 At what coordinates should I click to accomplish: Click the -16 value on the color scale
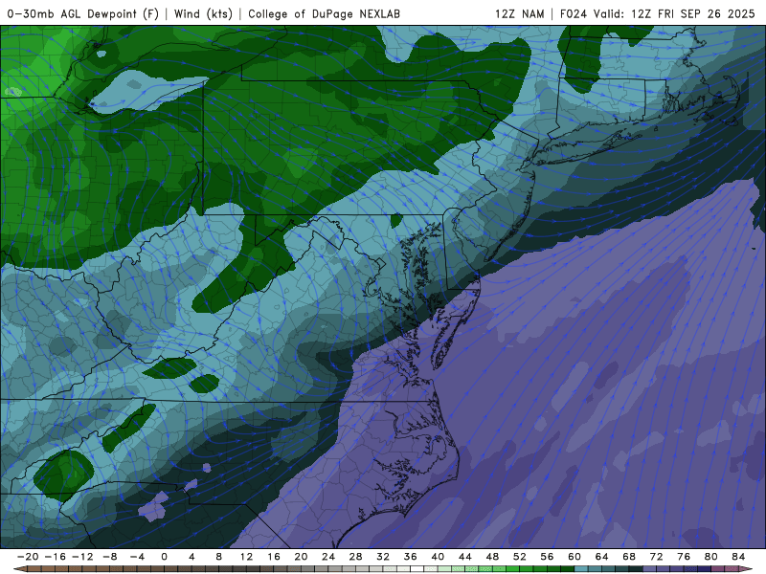pyautogui.click(x=55, y=557)
